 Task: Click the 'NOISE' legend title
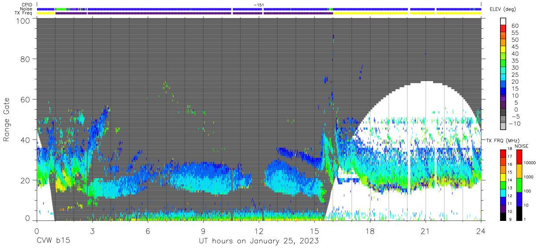(522, 146)
